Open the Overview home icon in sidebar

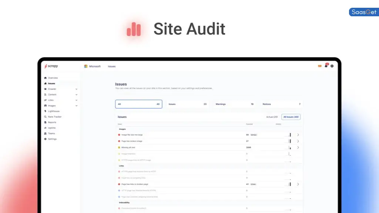point(45,78)
